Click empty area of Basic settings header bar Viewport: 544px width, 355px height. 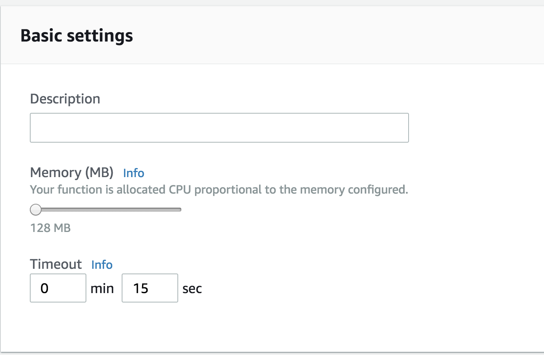point(334,36)
